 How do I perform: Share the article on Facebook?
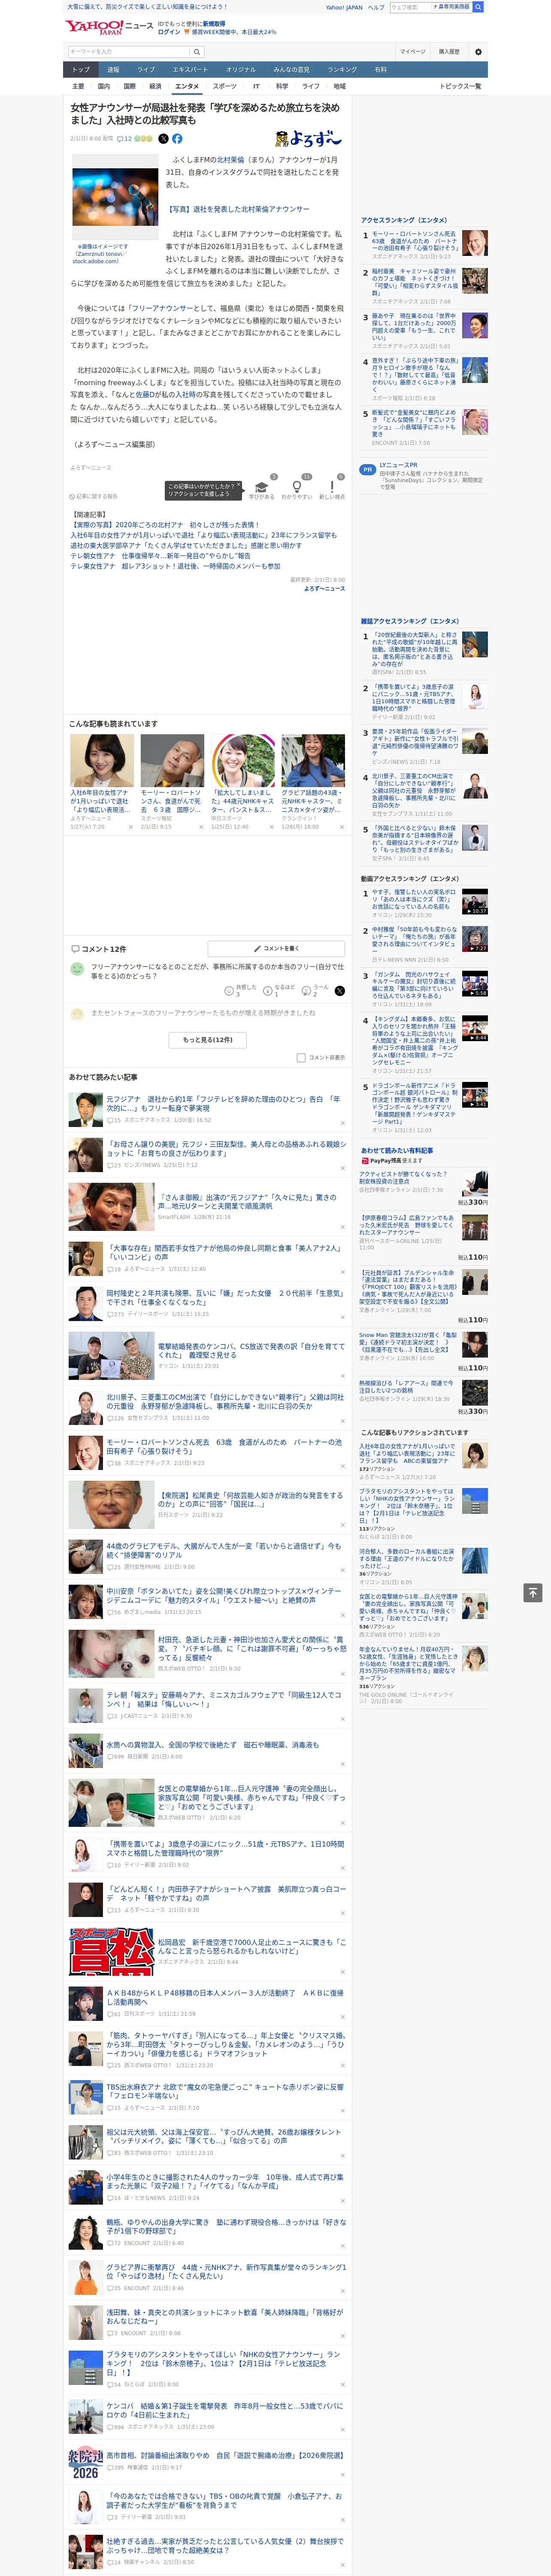177,139
